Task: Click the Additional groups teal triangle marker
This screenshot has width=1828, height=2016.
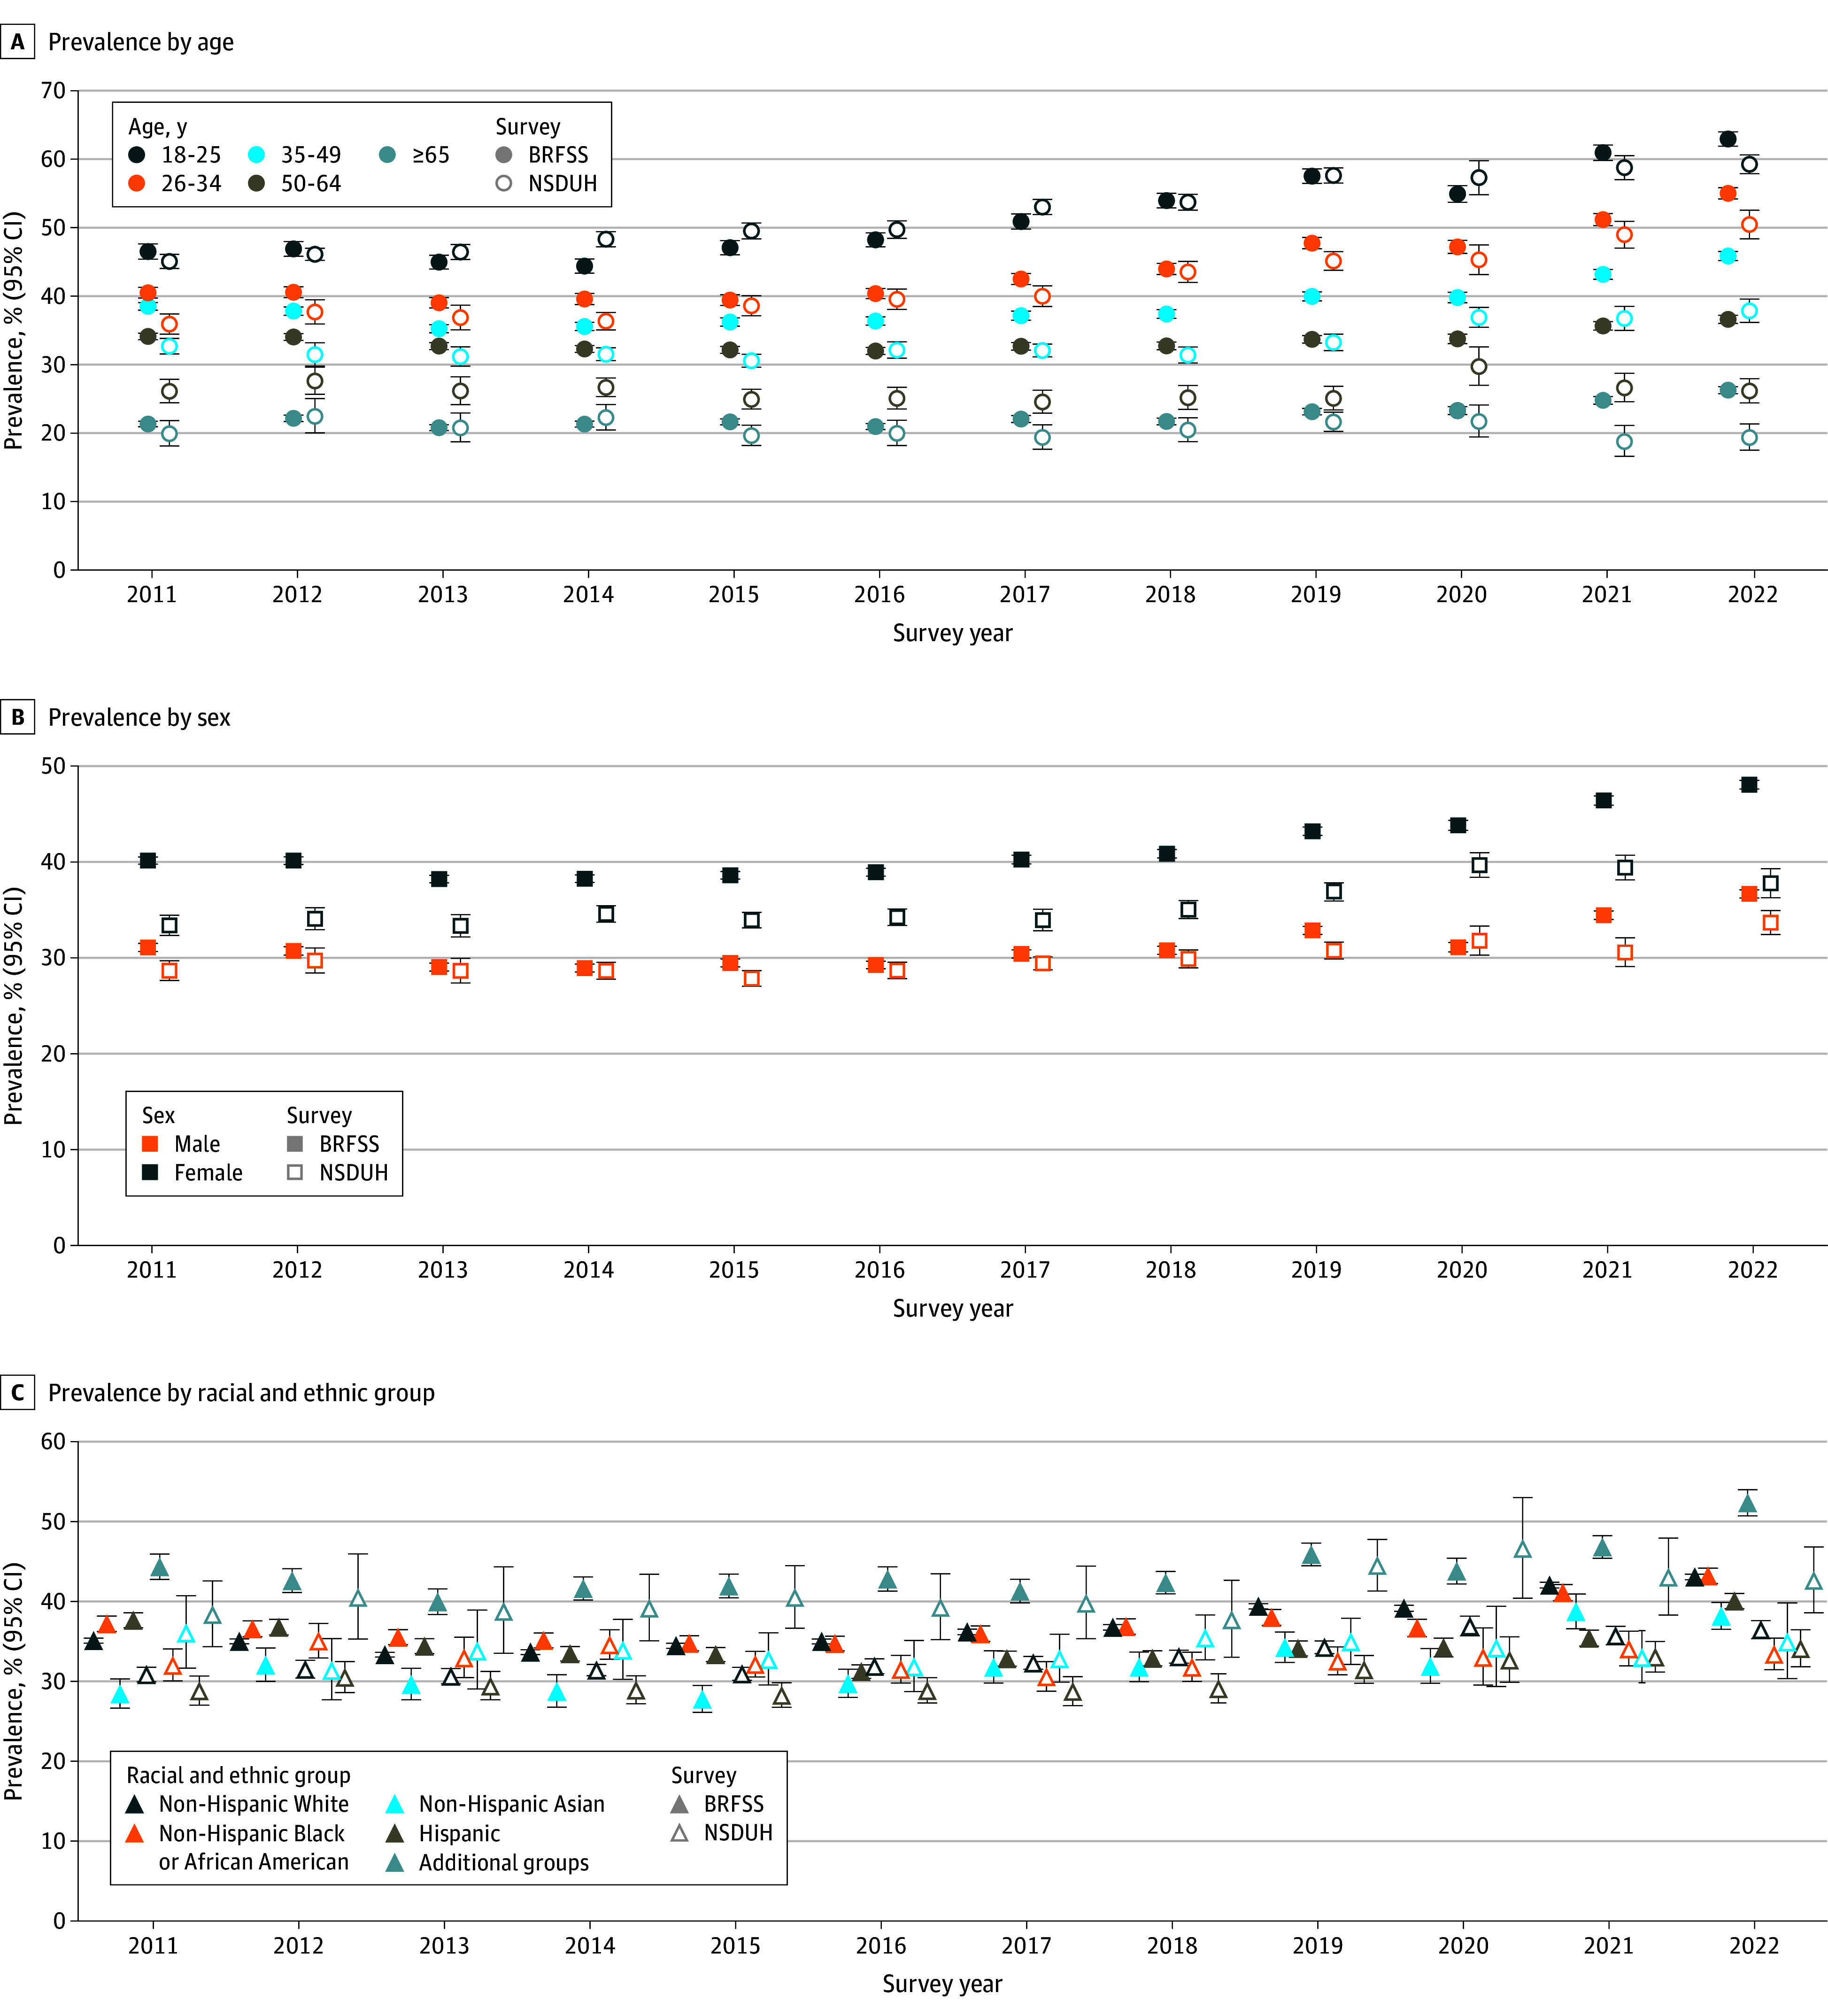Action: [395, 1863]
